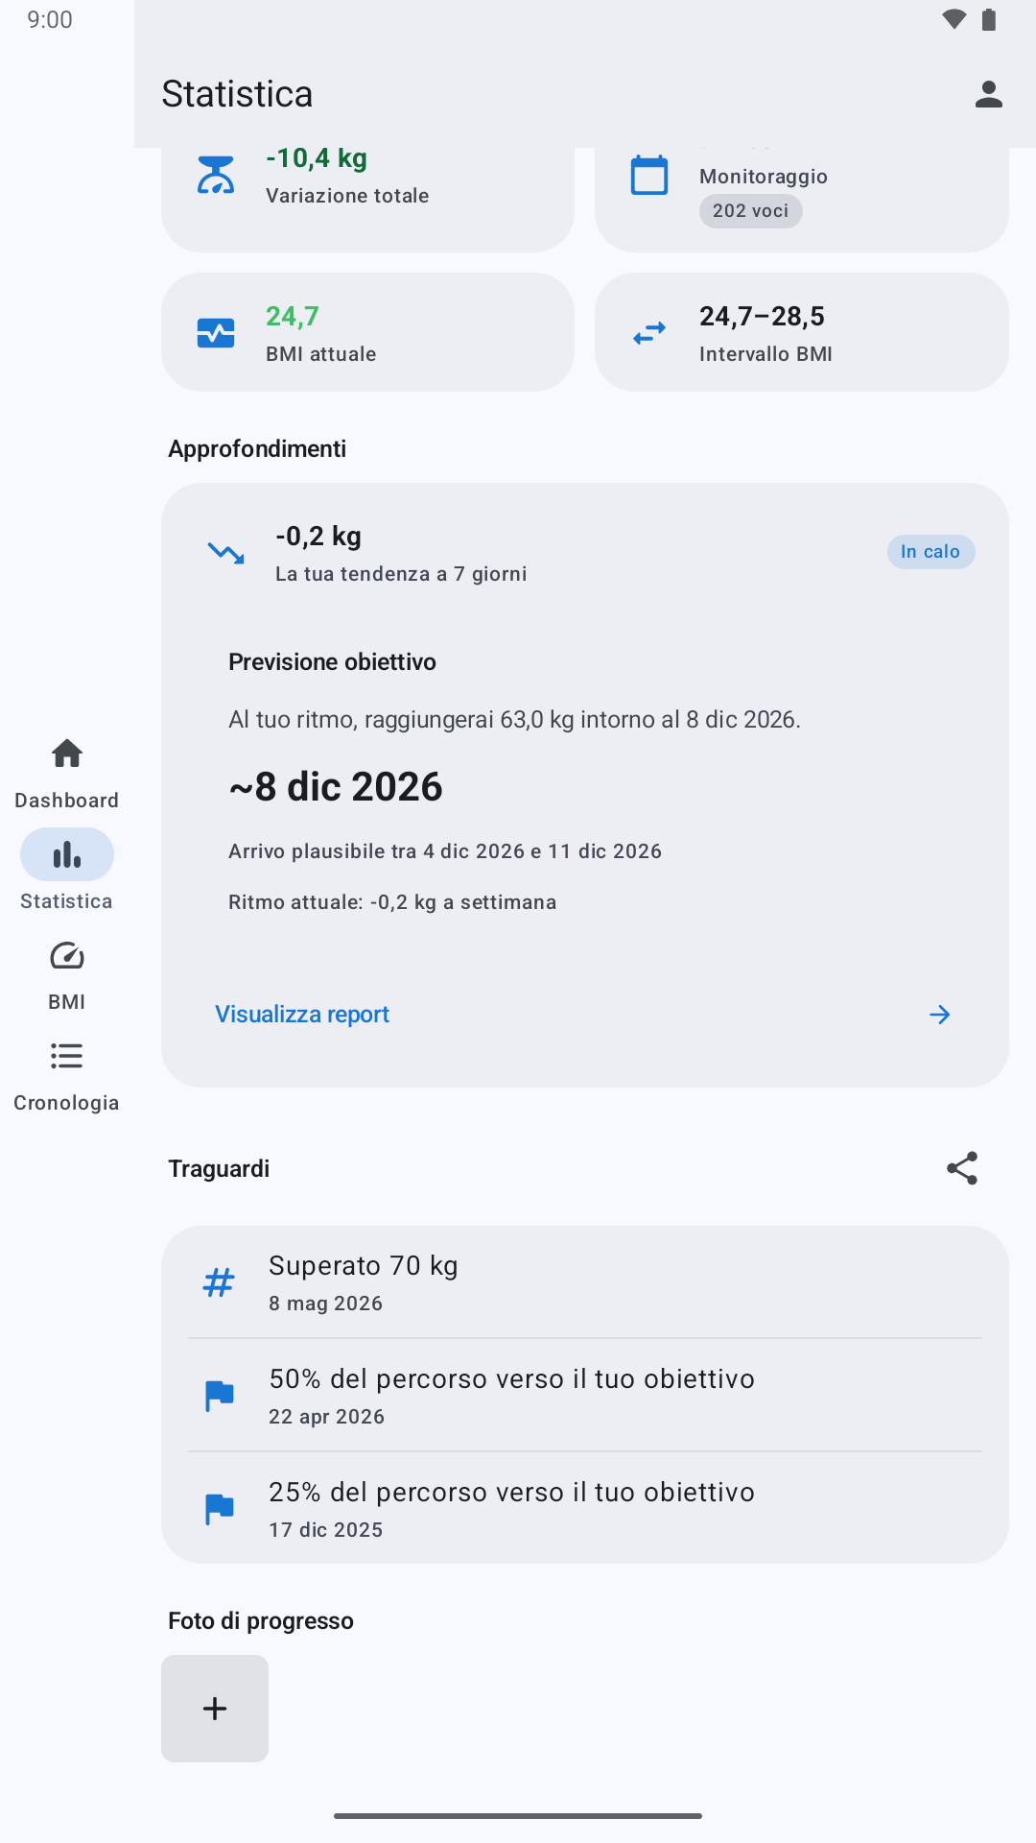1036x1843 pixels.
Task: Switch to the BMI navigation tab
Action: [66, 975]
